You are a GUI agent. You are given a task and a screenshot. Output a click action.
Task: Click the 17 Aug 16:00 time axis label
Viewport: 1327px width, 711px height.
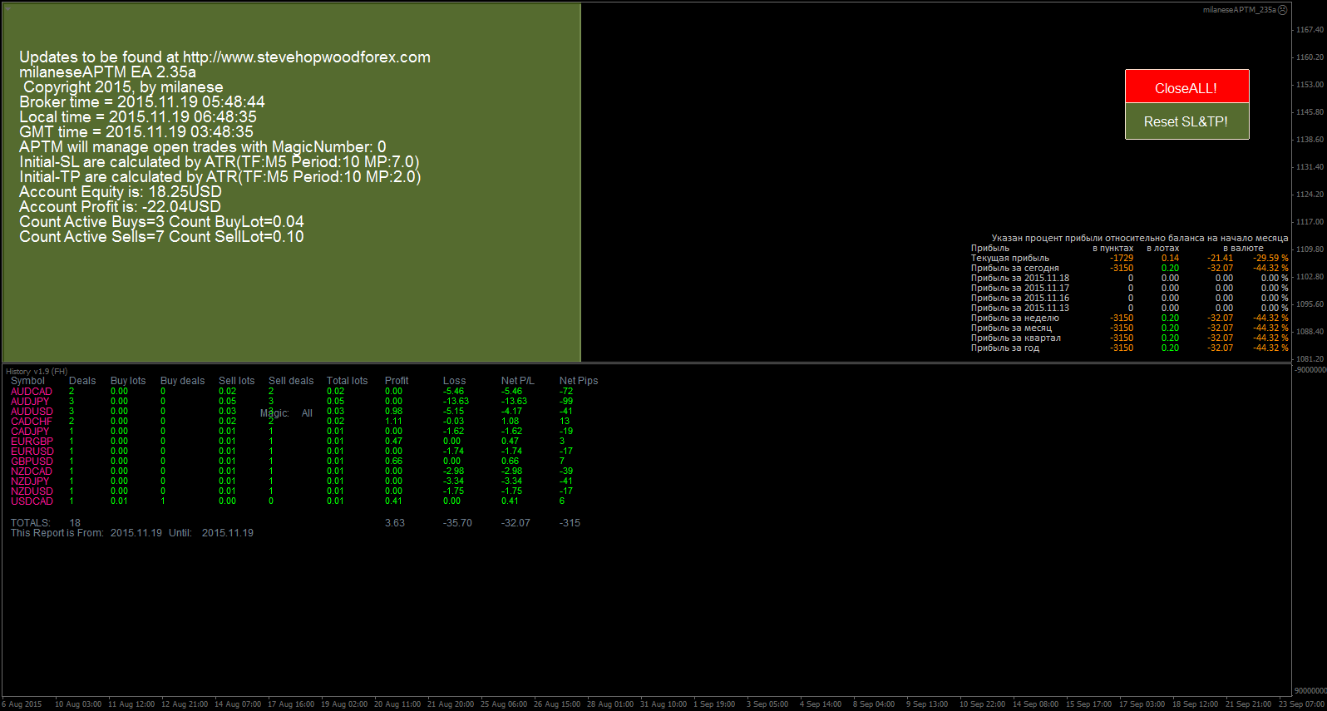pos(291,704)
